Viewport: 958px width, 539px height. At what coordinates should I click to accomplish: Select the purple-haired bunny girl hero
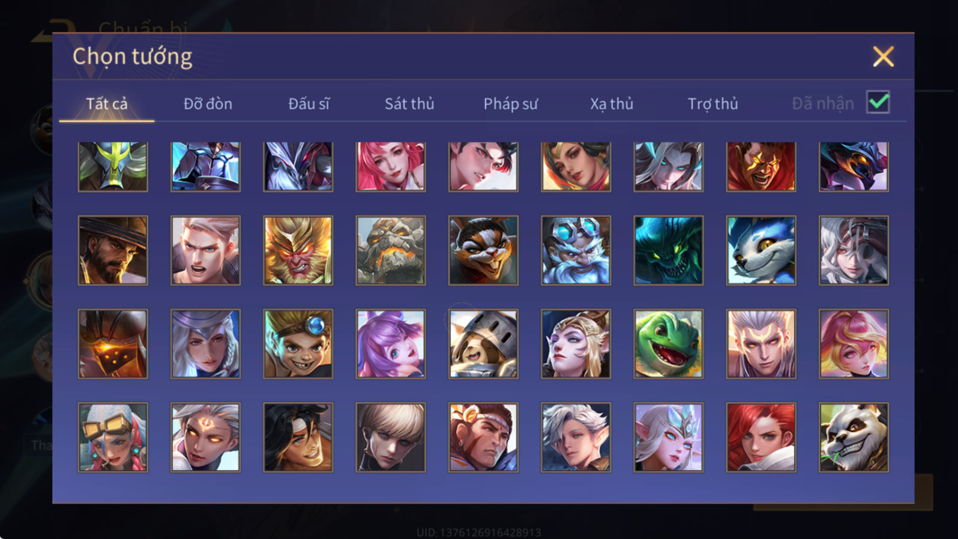coord(390,344)
